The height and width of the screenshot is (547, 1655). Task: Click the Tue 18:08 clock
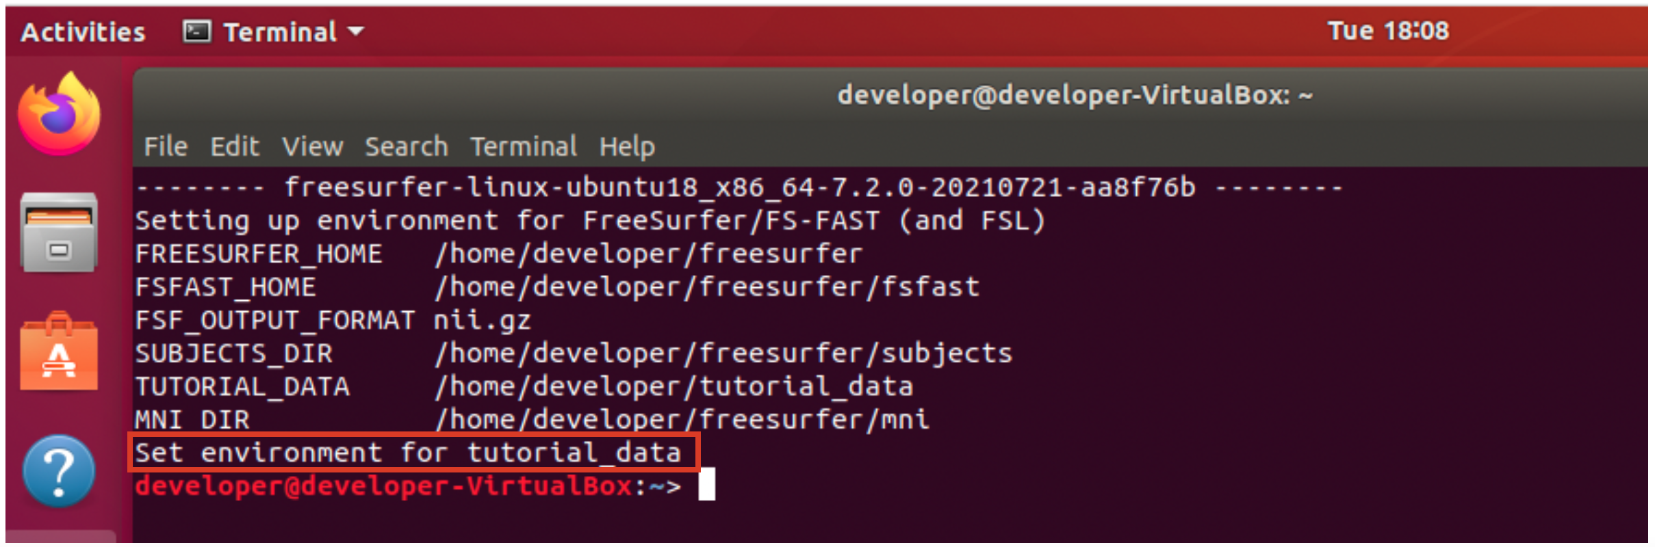1388,31
